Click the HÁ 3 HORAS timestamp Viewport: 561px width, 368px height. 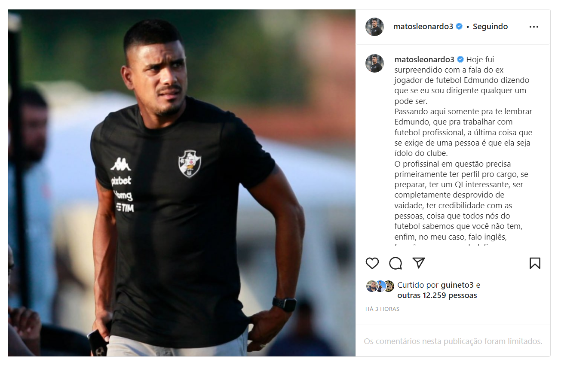tap(382, 309)
